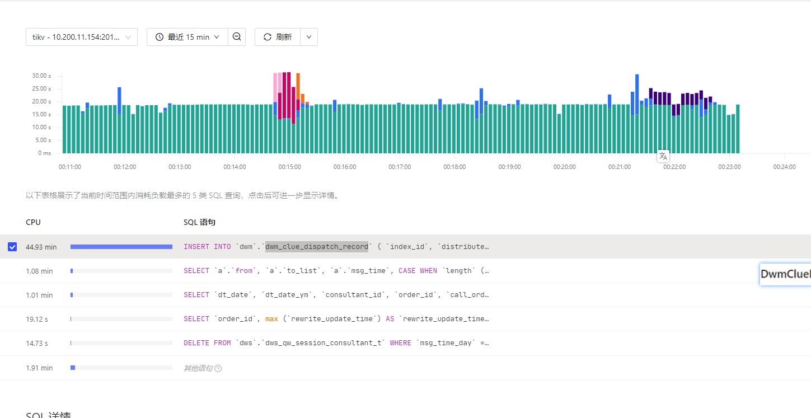
Task: Open the SELECT dt_date SQL statement row
Action: pyautogui.click(x=336, y=295)
